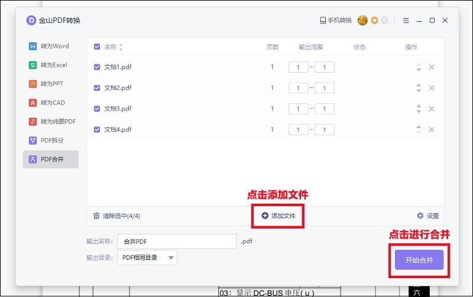This screenshot has height=297, width=473.
Task: Uncheck the 文档2.pdf checkbox
Action: (x=97, y=87)
